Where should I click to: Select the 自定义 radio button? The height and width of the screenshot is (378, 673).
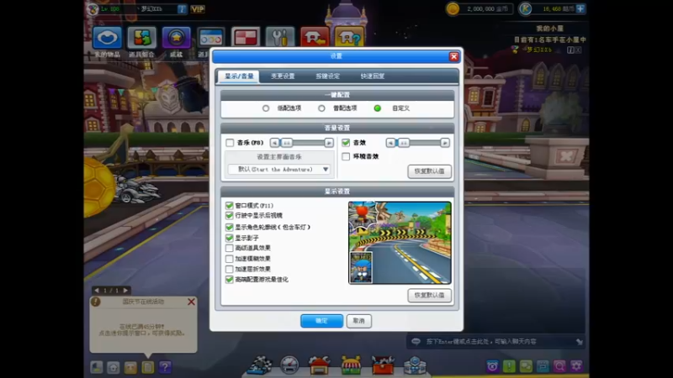[x=377, y=108]
